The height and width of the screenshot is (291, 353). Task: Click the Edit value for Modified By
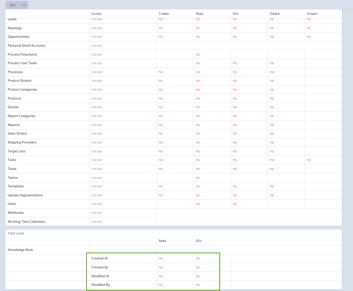click(x=197, y=285)
